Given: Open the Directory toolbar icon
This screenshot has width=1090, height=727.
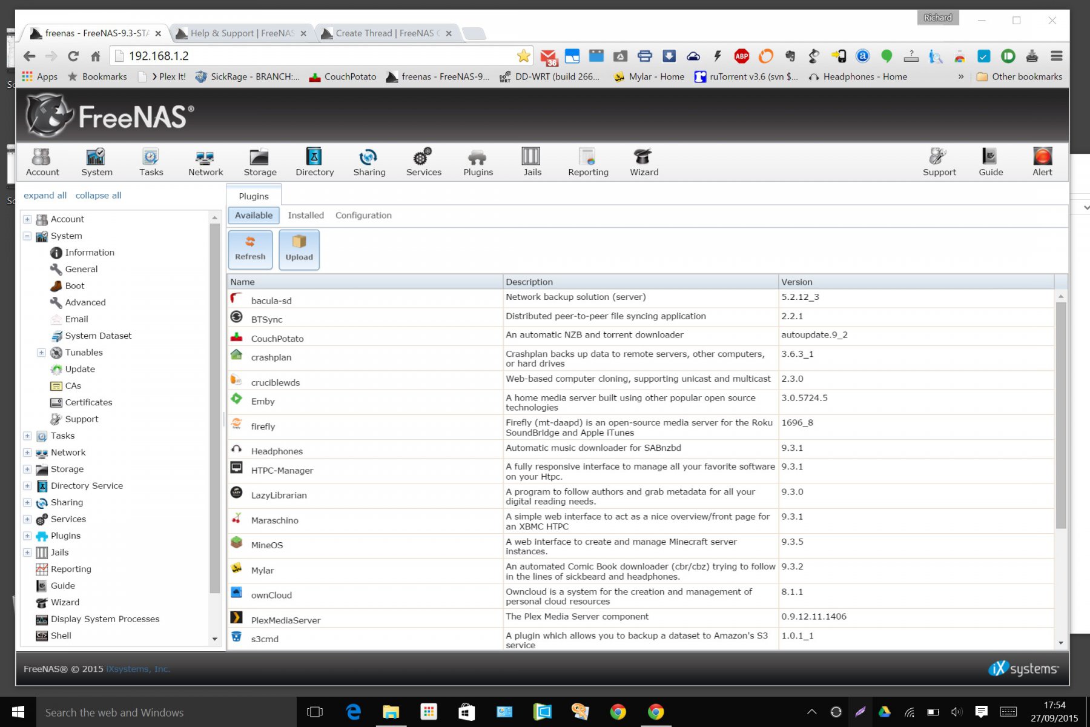Looking at the screenshot, I should [x=314, y=162].
